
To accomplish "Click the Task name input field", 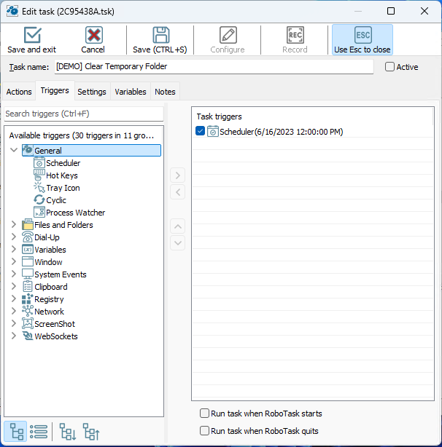I will pos(213,67).
